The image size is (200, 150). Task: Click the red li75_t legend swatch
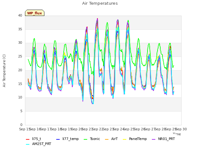click(x=28, y=139)
